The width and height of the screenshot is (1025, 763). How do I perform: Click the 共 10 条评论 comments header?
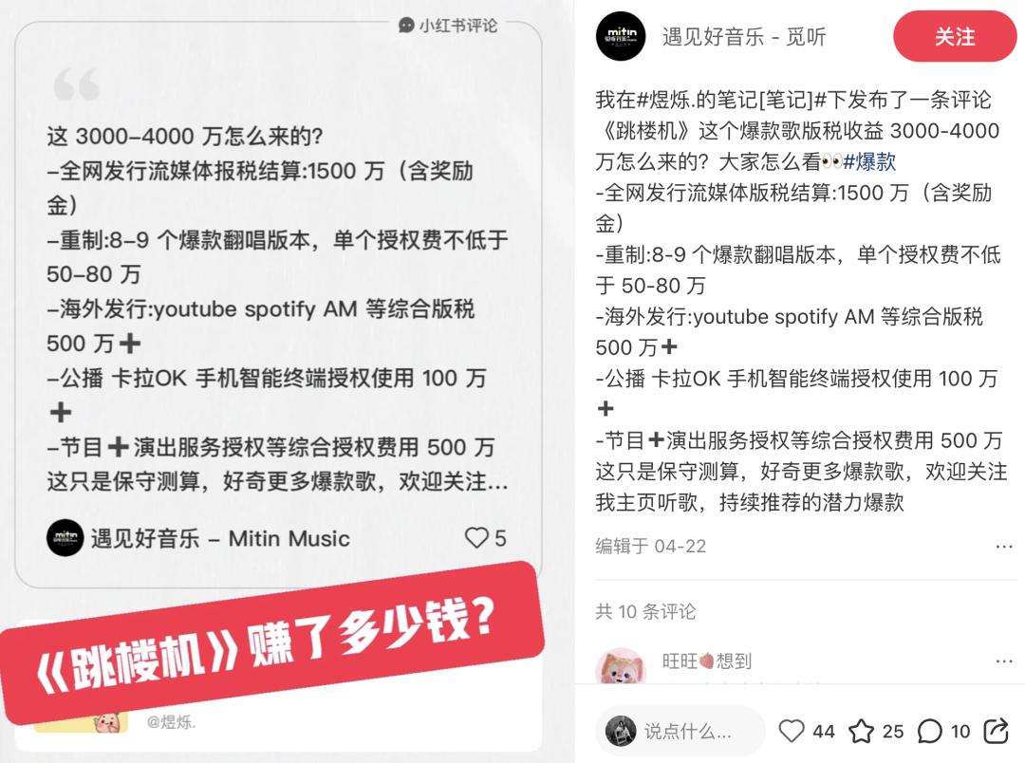[x=645, y=611]
